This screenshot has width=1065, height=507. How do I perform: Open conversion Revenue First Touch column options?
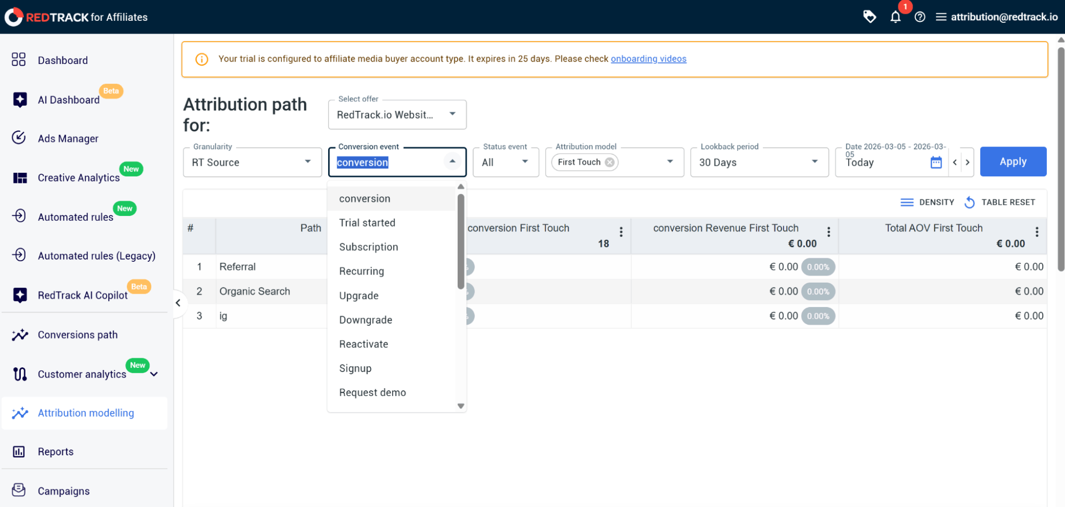828,232
